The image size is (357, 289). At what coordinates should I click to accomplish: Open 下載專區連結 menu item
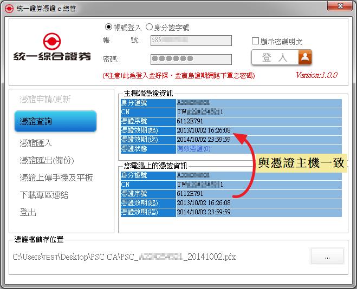[x=44, y=195]
